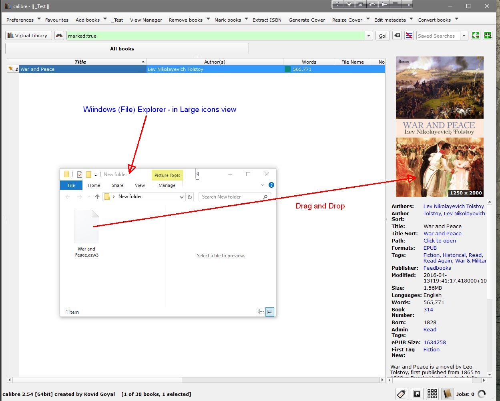The height and width of the screenshot is (401, 500).
Task: Open the View tab in Explorer
Action: pyautogui.click(x=140, y=185)
